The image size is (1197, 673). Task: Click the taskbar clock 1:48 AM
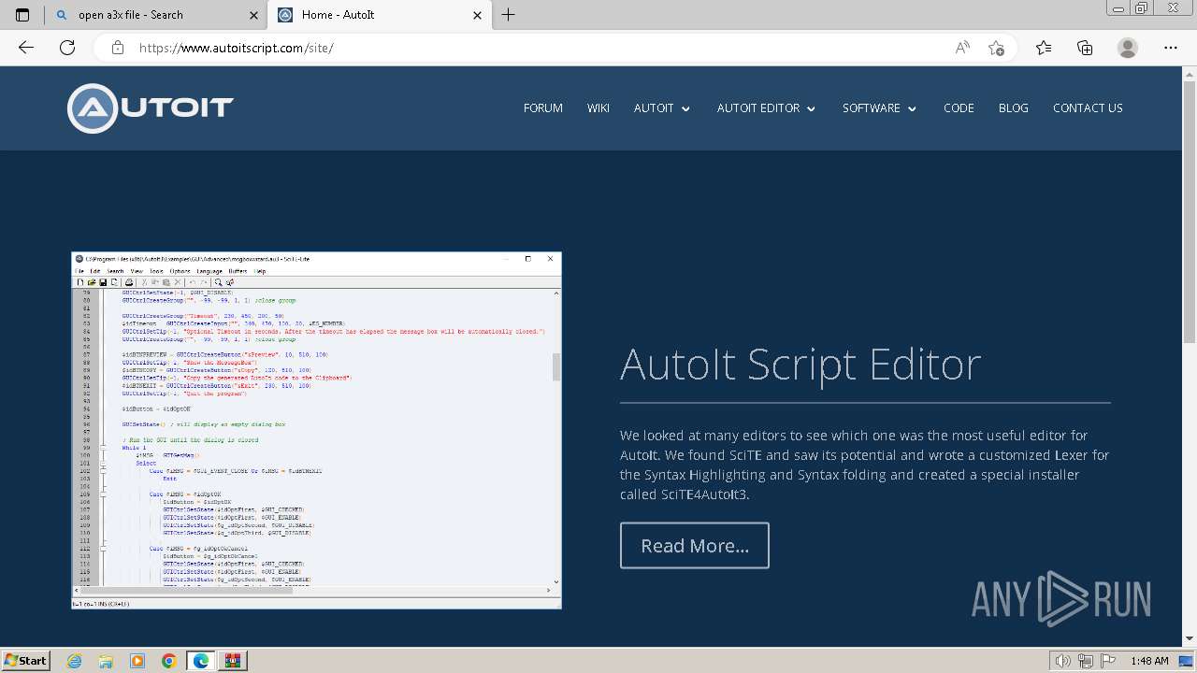coord(1149,661)
